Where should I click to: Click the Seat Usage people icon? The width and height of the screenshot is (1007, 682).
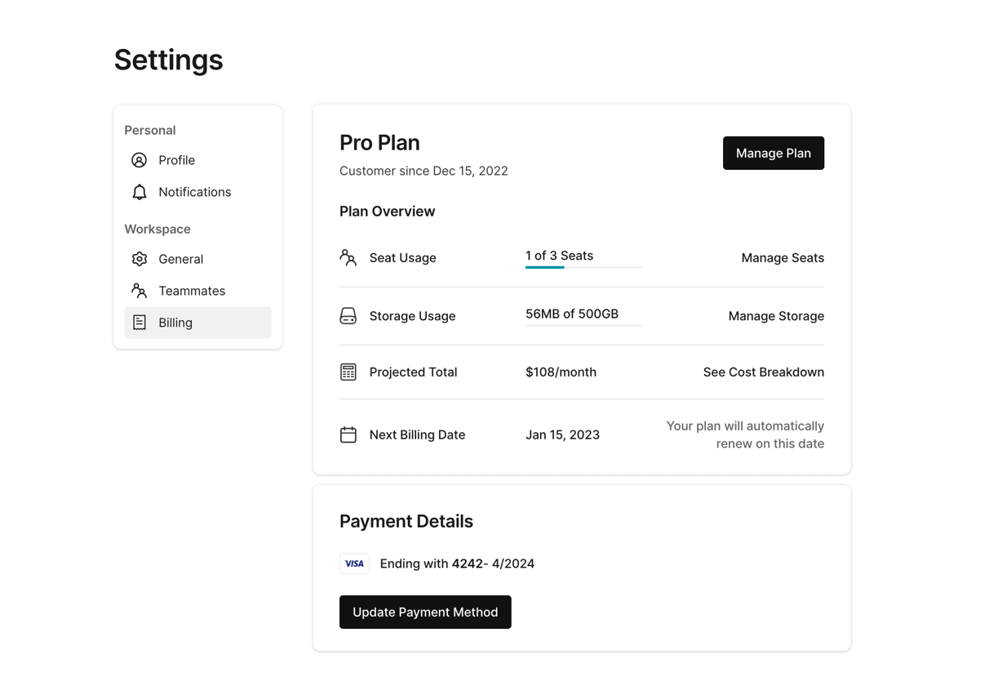point(348,258)
